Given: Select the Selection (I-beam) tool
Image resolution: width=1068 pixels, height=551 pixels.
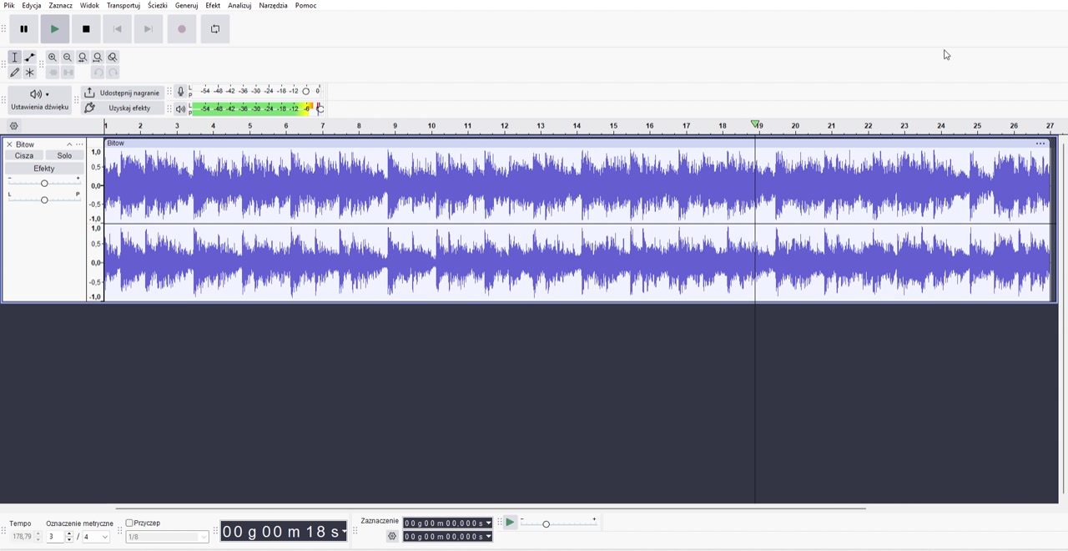Looking at the screenshot, I should (14, 58).
